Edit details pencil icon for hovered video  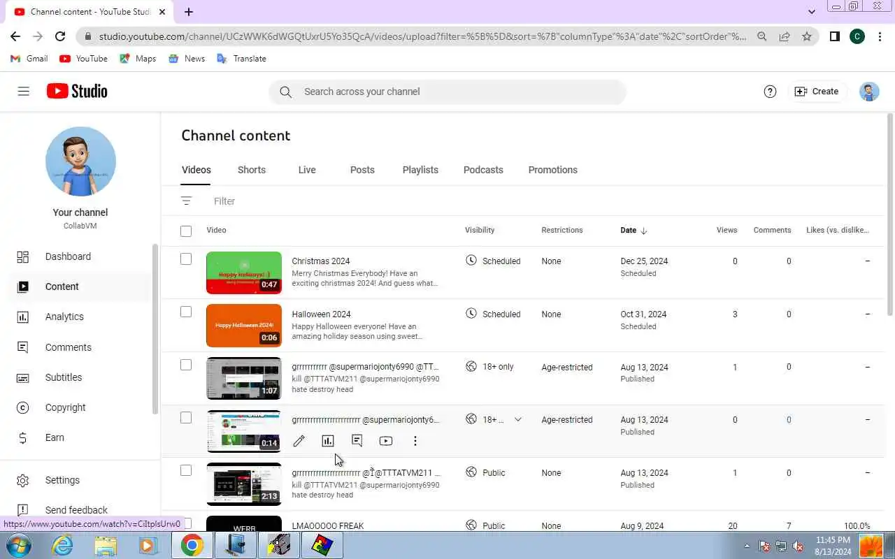tap(299, 441)
